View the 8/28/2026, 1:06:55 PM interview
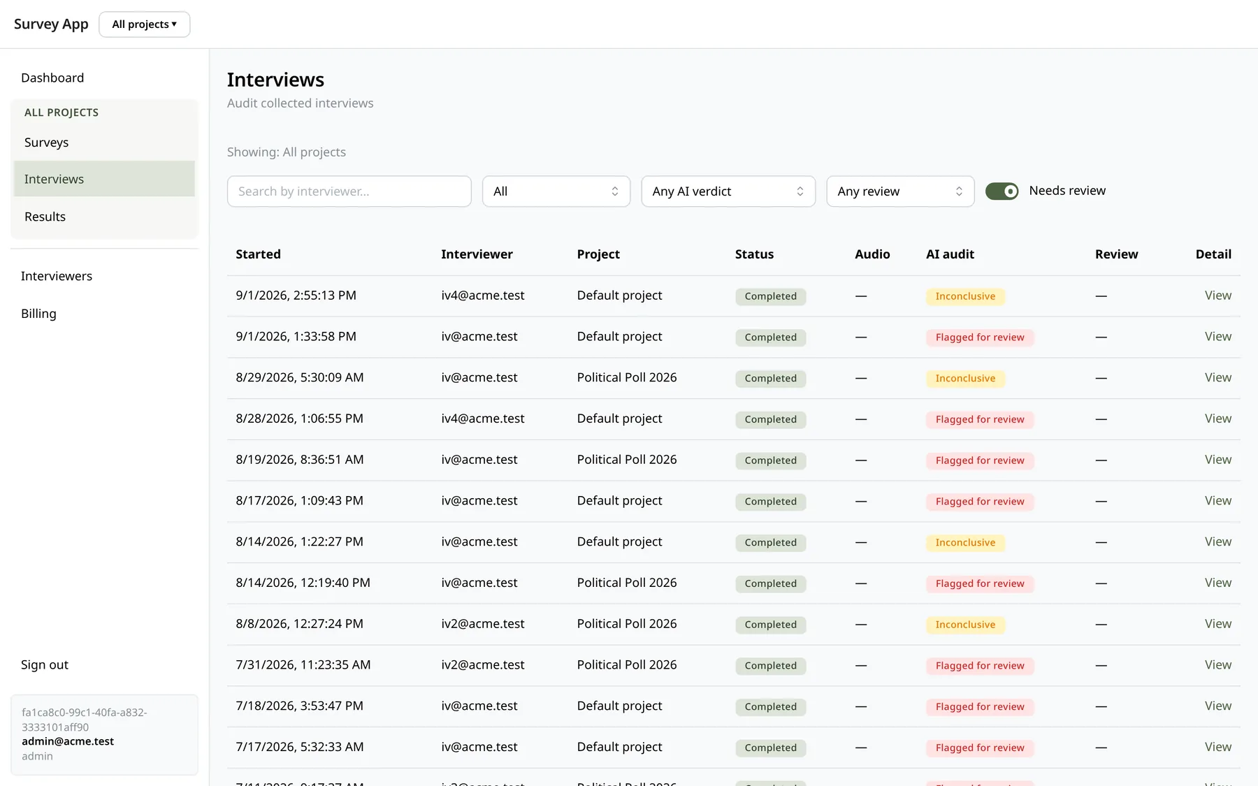 [x=1218, y=419]
